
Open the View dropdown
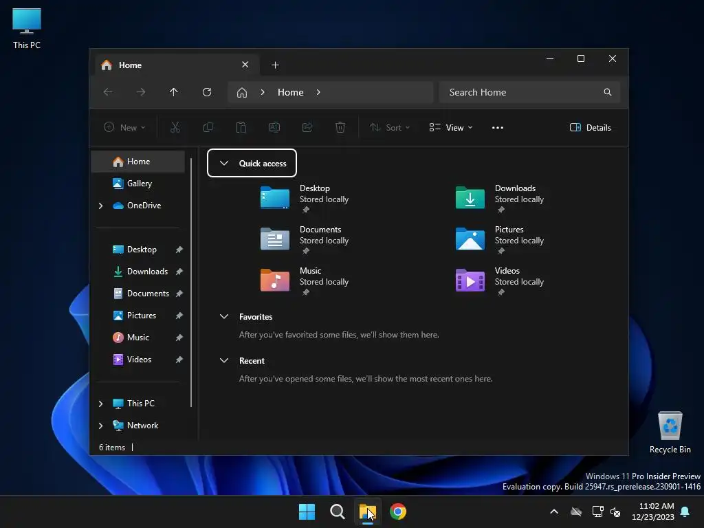[451, 127]
